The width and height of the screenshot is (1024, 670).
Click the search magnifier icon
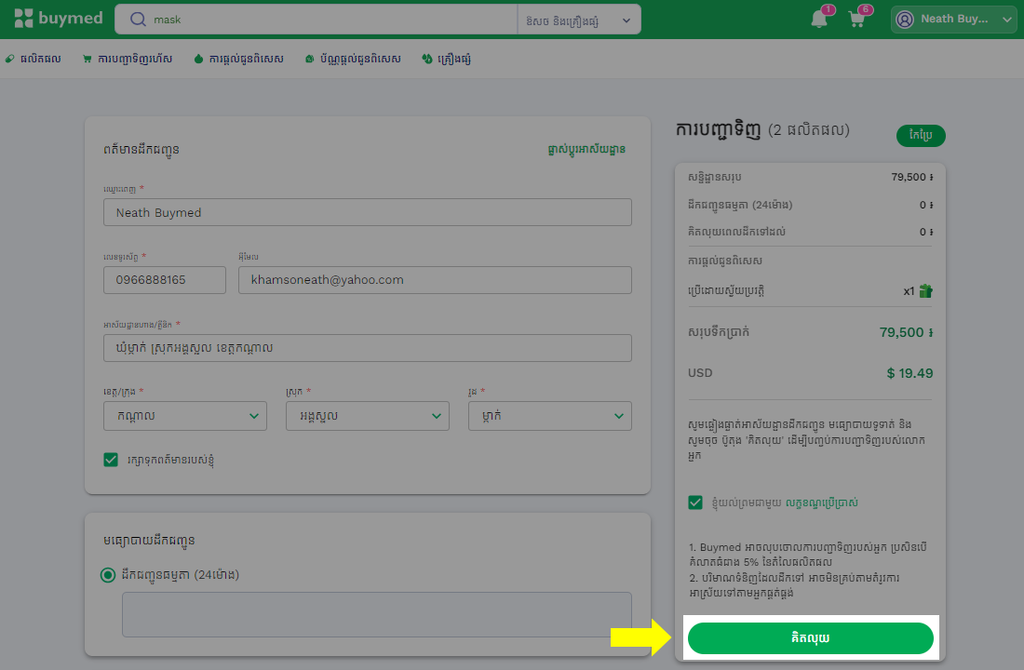tap(138, 20)
